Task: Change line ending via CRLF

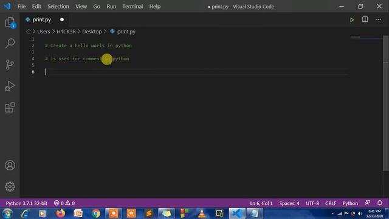Action: click(x=331, y=203)
